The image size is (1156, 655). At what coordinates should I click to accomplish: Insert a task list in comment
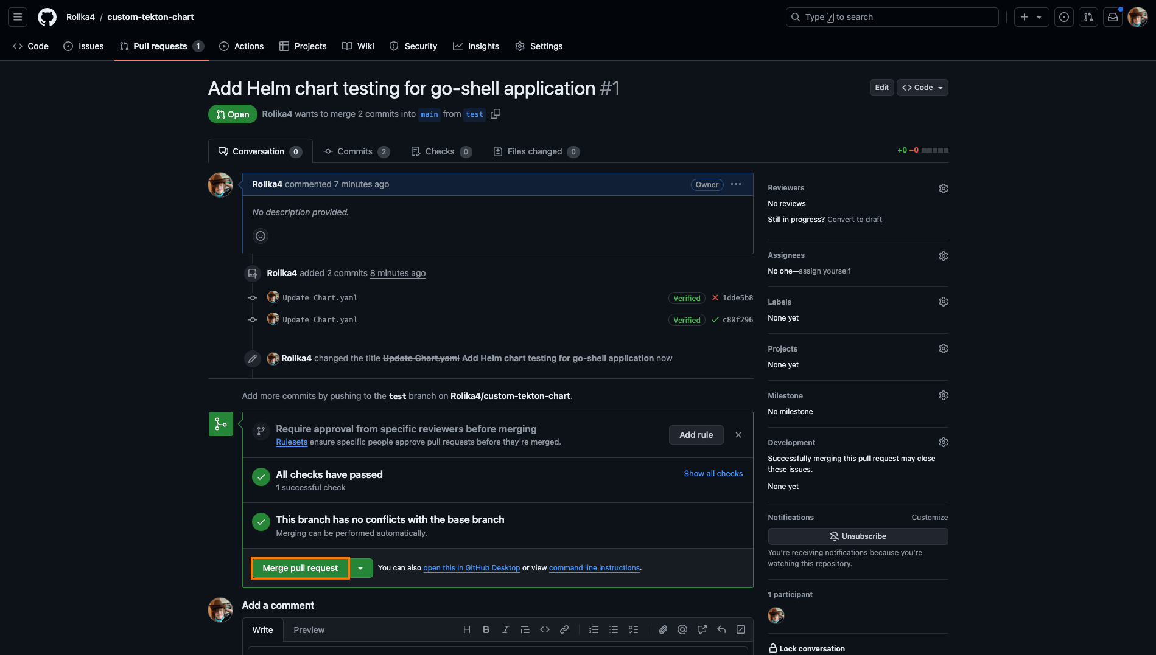(633, 630)
